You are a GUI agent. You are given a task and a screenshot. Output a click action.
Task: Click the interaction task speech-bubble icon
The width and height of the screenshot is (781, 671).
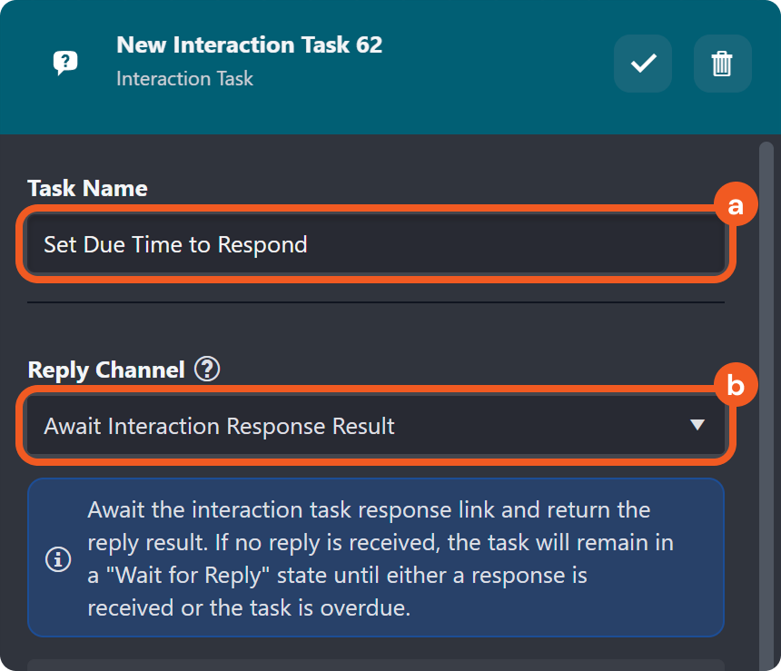click(x=65, y=63)
